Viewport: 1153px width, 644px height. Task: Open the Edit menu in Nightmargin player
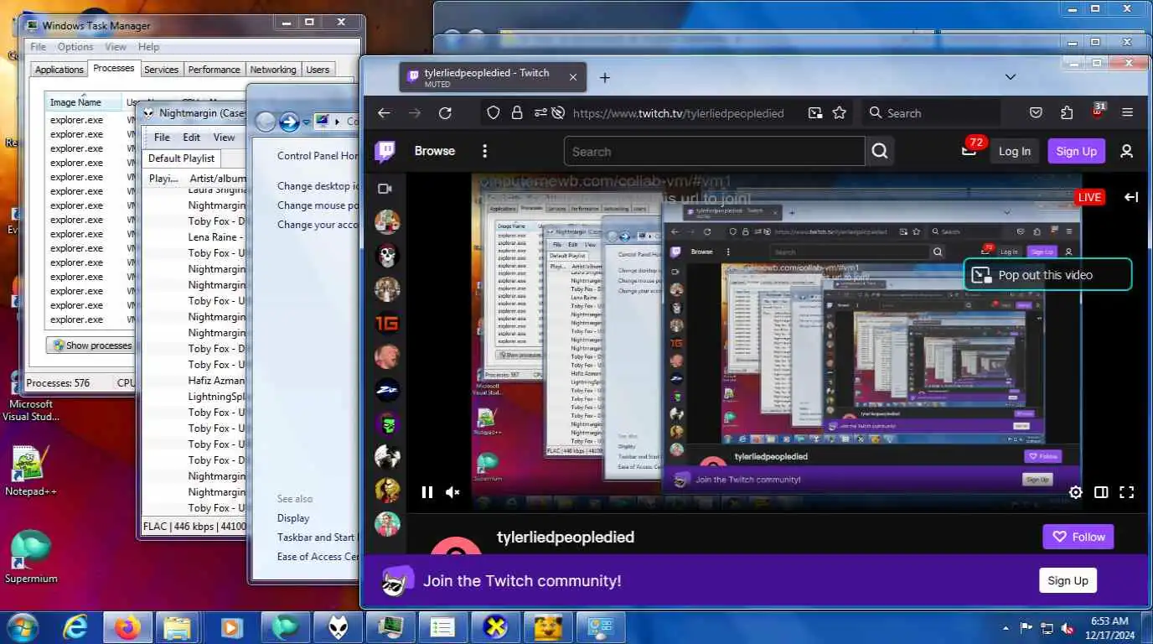pos(192,138)
